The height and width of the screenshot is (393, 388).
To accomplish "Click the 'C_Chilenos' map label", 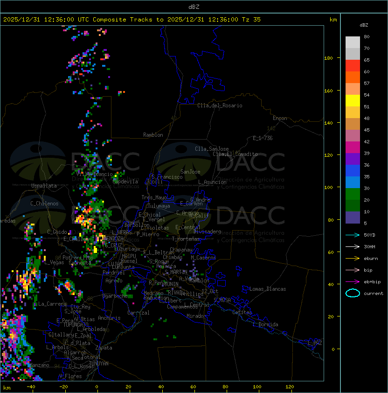I will click(x=44, y=204).
